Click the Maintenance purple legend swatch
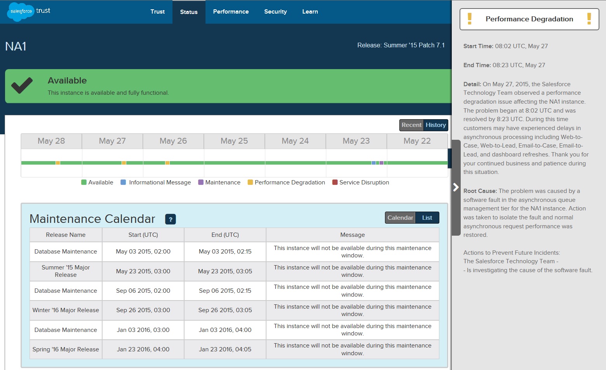The width and height of the screenshot is (606, 370). pos(201,182)
